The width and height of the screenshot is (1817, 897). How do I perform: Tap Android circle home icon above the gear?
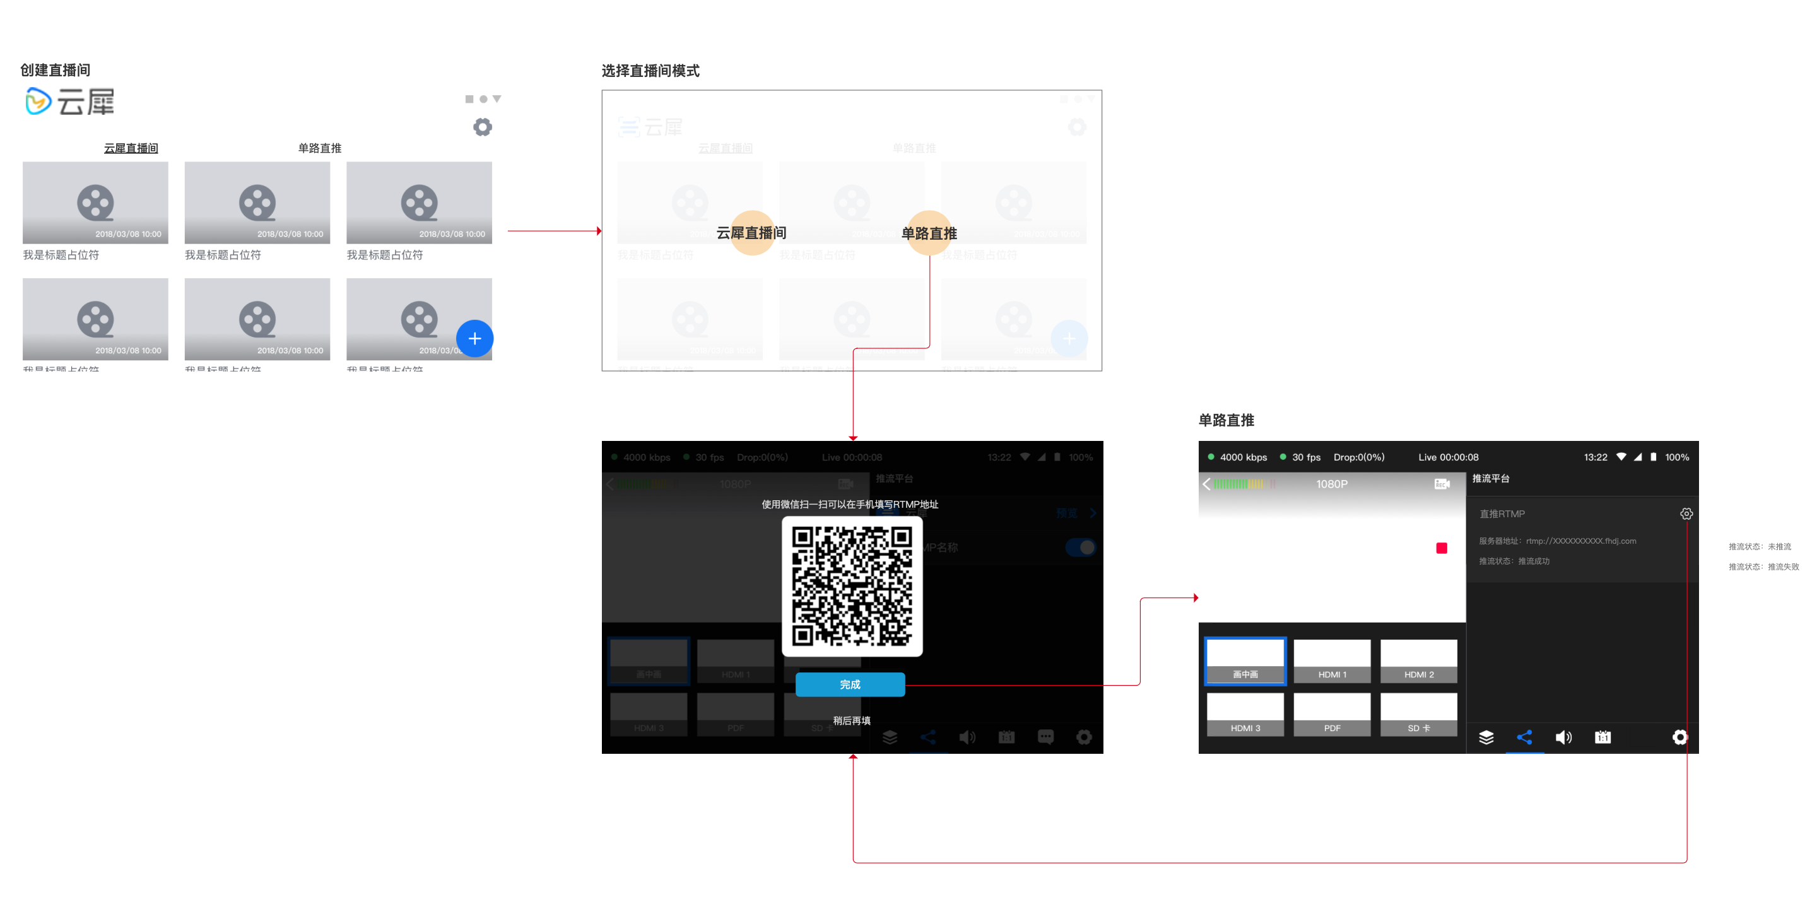coord(483,99)
